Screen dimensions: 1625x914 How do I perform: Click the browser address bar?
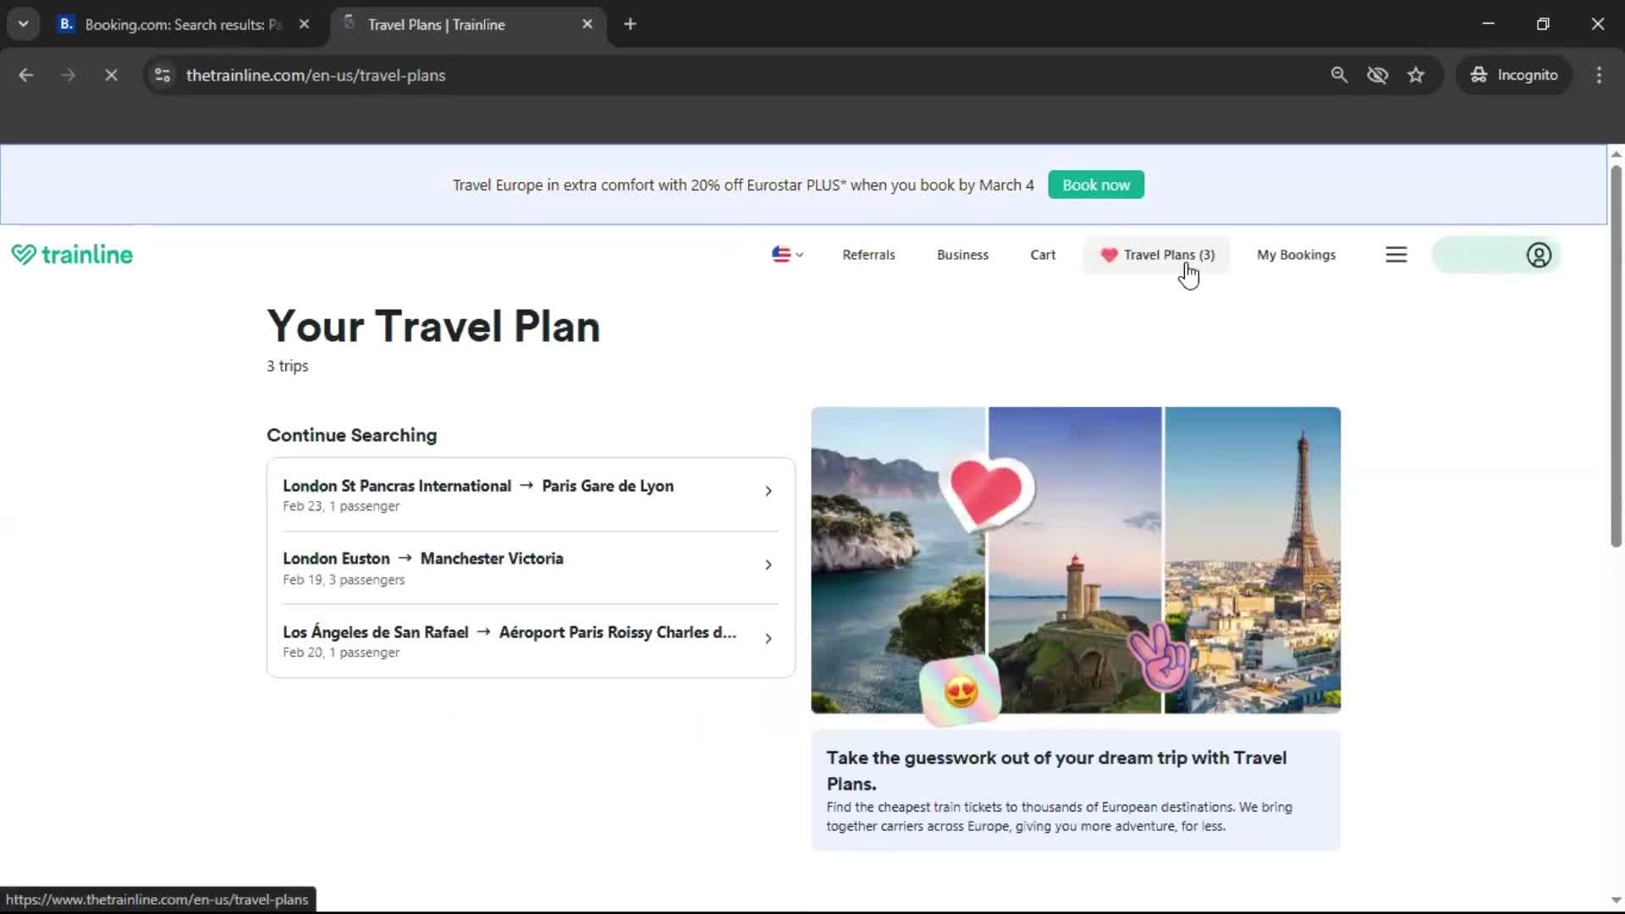click(x=592, y=74)
